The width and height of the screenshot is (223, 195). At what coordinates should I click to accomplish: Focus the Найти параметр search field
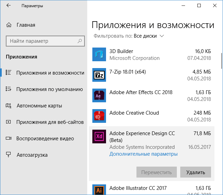(45, 41)
